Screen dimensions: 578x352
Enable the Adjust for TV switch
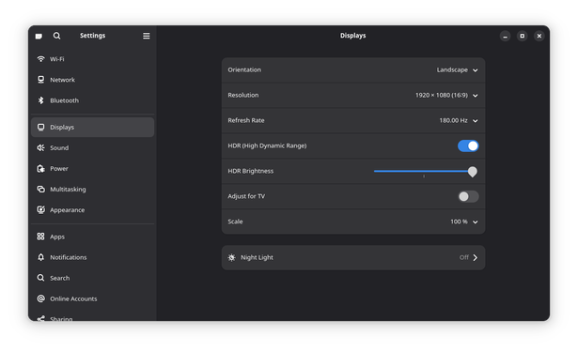[x=468, y=196]
